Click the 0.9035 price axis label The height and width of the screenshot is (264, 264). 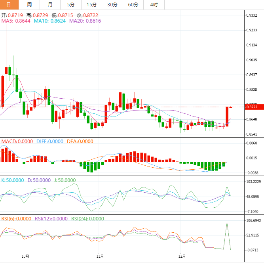click(252, 60)
